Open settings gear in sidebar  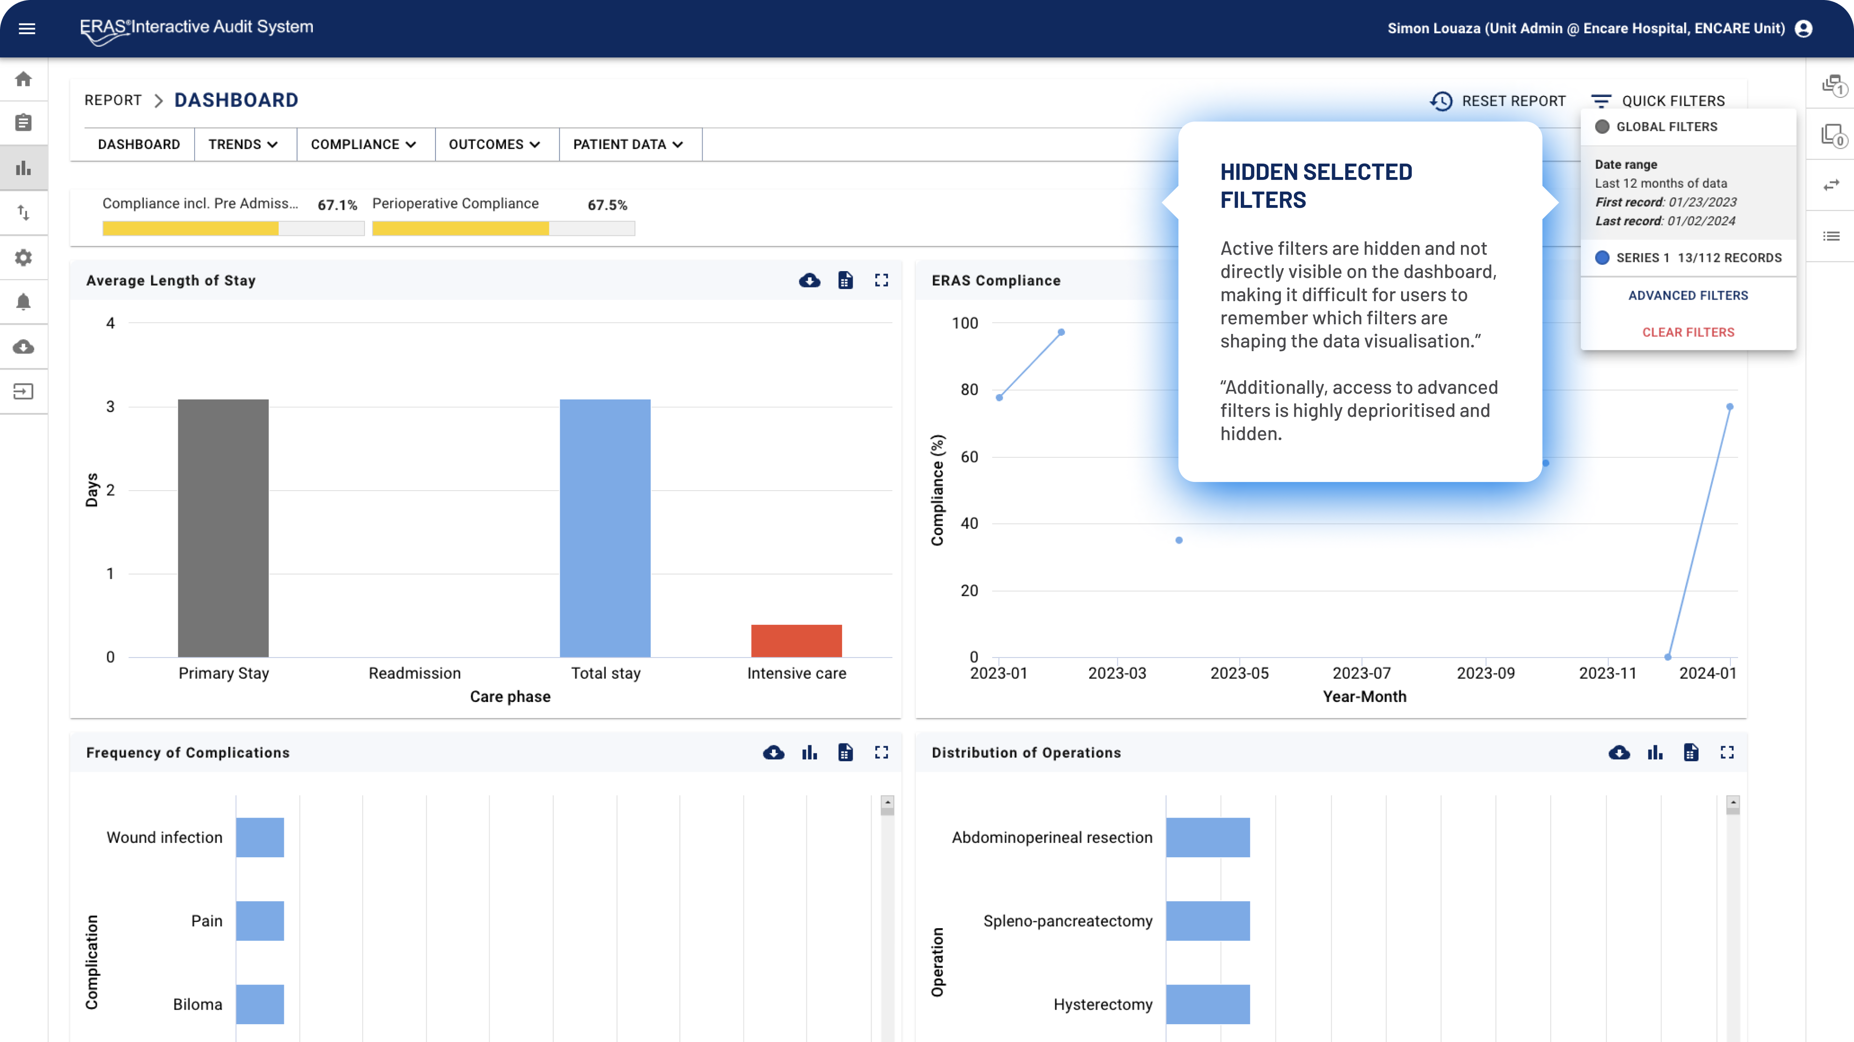[24, 258]
